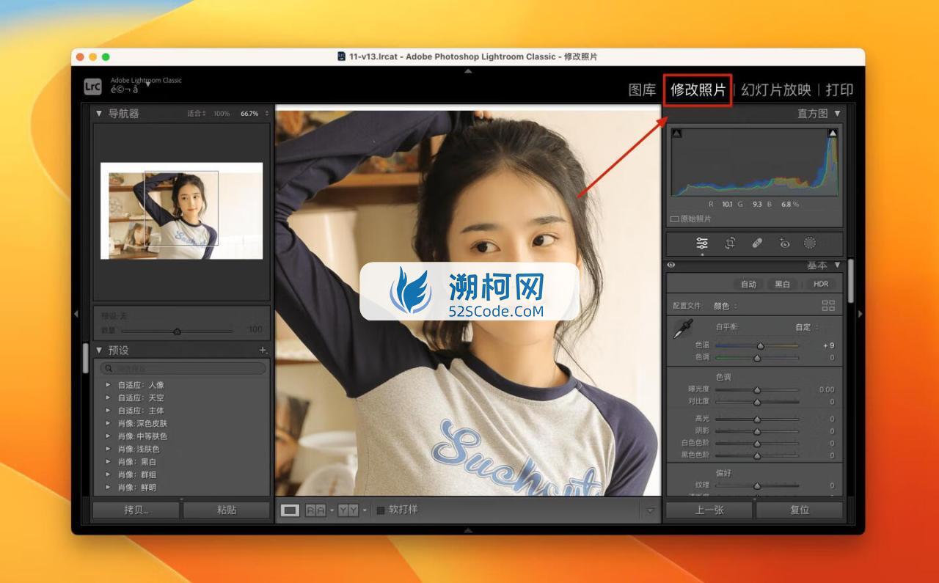
Task: Open the profile 颜色 dropdown
Action: point(726,306)
